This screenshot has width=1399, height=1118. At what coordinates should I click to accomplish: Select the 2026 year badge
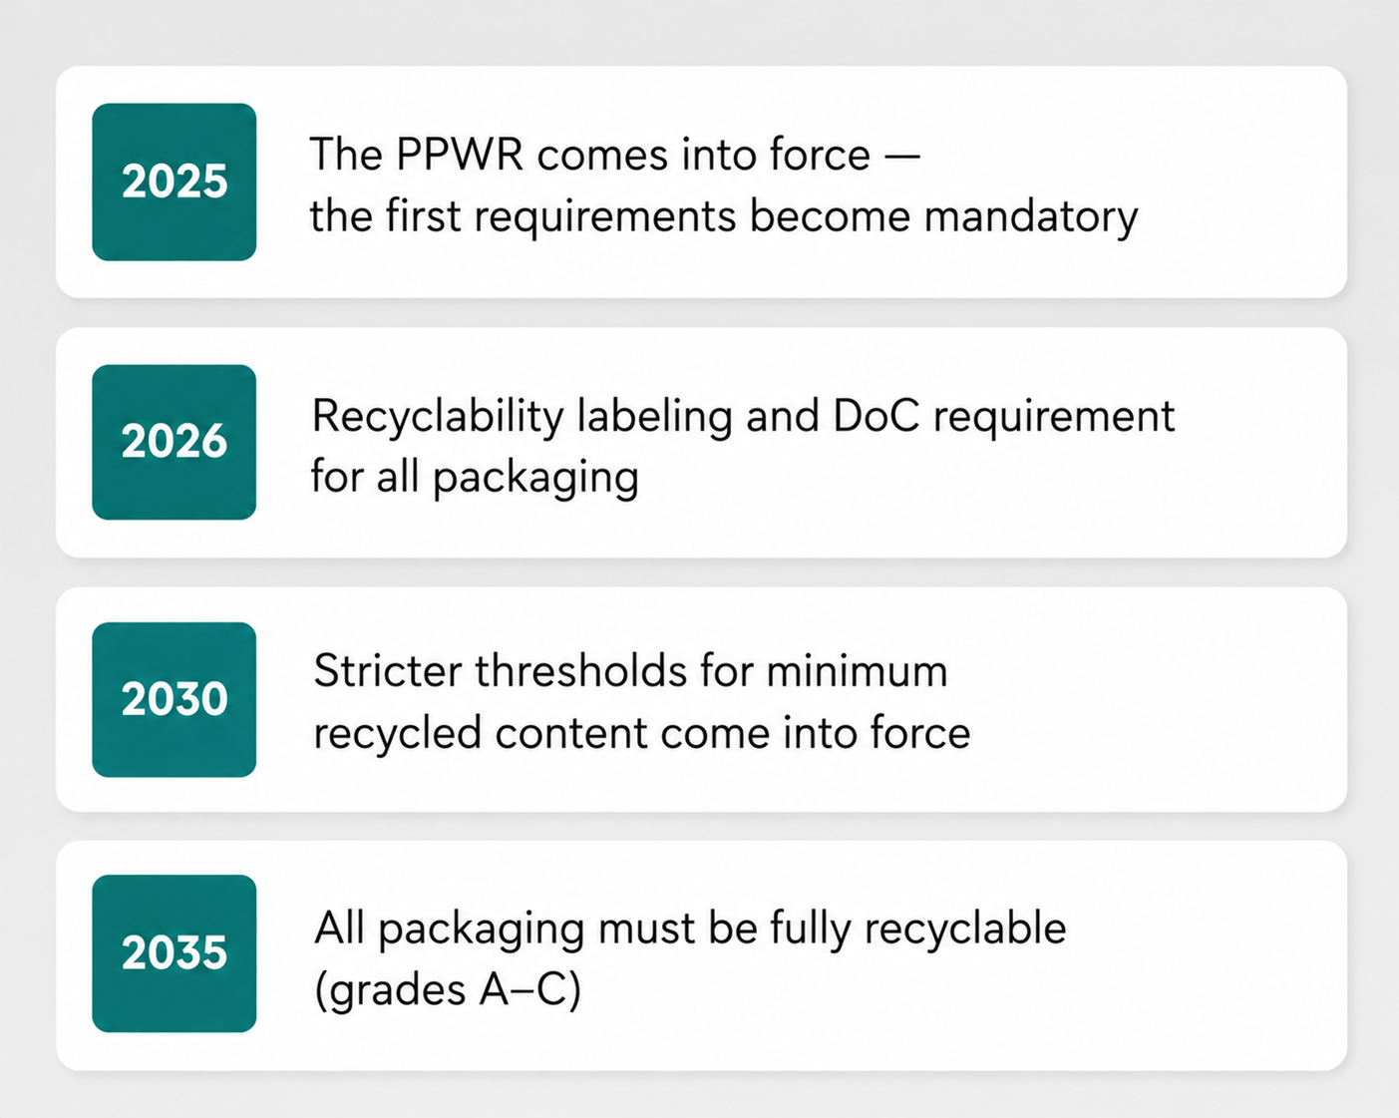(x=175, y=442)
